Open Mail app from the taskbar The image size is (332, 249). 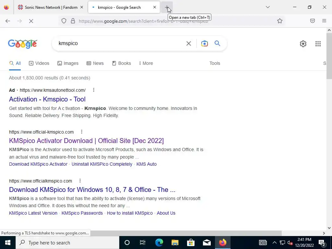[x=207, y=243]
